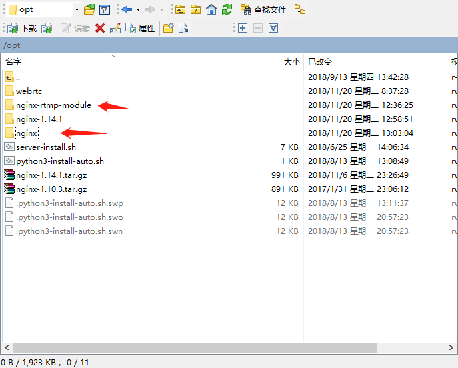The height and width of the screenshot is (368, 458).
Task: Go to root directory toolbar icon
Action: (195, 9)
